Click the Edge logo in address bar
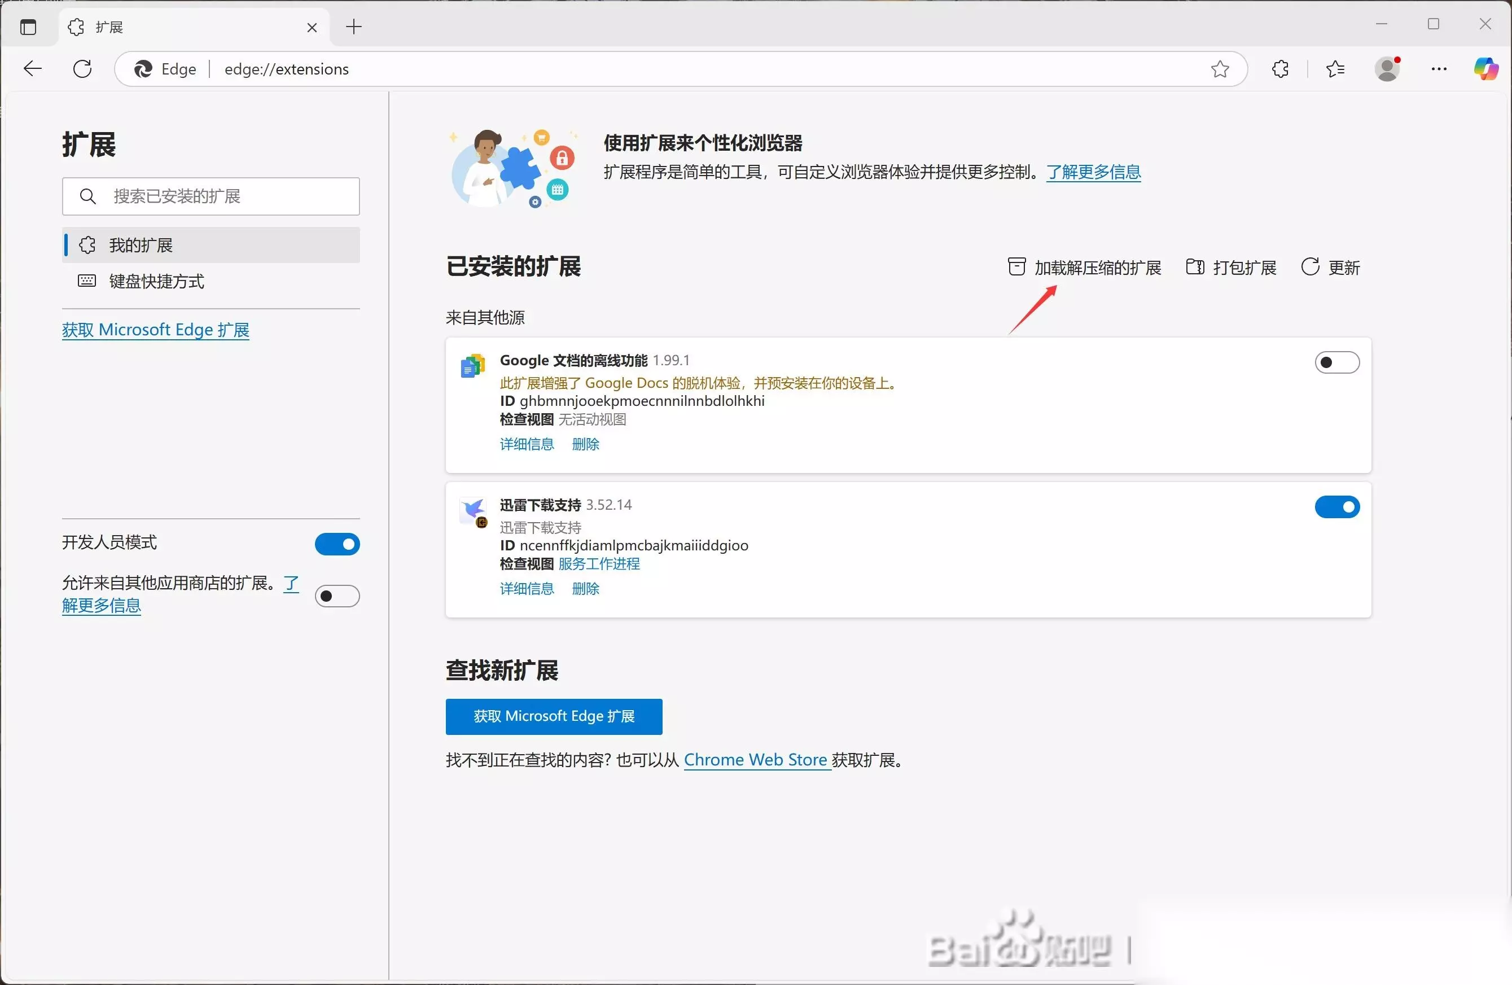The width and height of the screenshot is (1512, 985). click(x=143, y=69)
